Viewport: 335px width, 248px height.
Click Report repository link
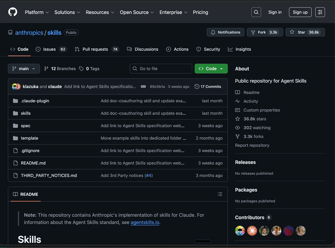coord(252,145)
